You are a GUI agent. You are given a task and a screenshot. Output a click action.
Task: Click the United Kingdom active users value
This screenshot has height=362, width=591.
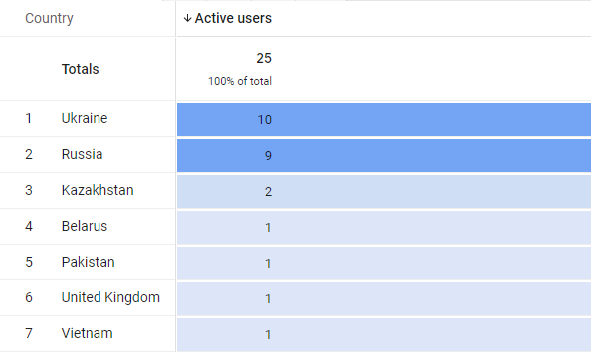268,299
